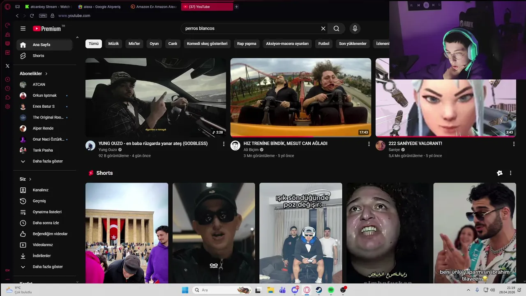Open ATCAN channel subscription
Image resolution: width=526 pixels, height=296 pixels.
(45, 84)
